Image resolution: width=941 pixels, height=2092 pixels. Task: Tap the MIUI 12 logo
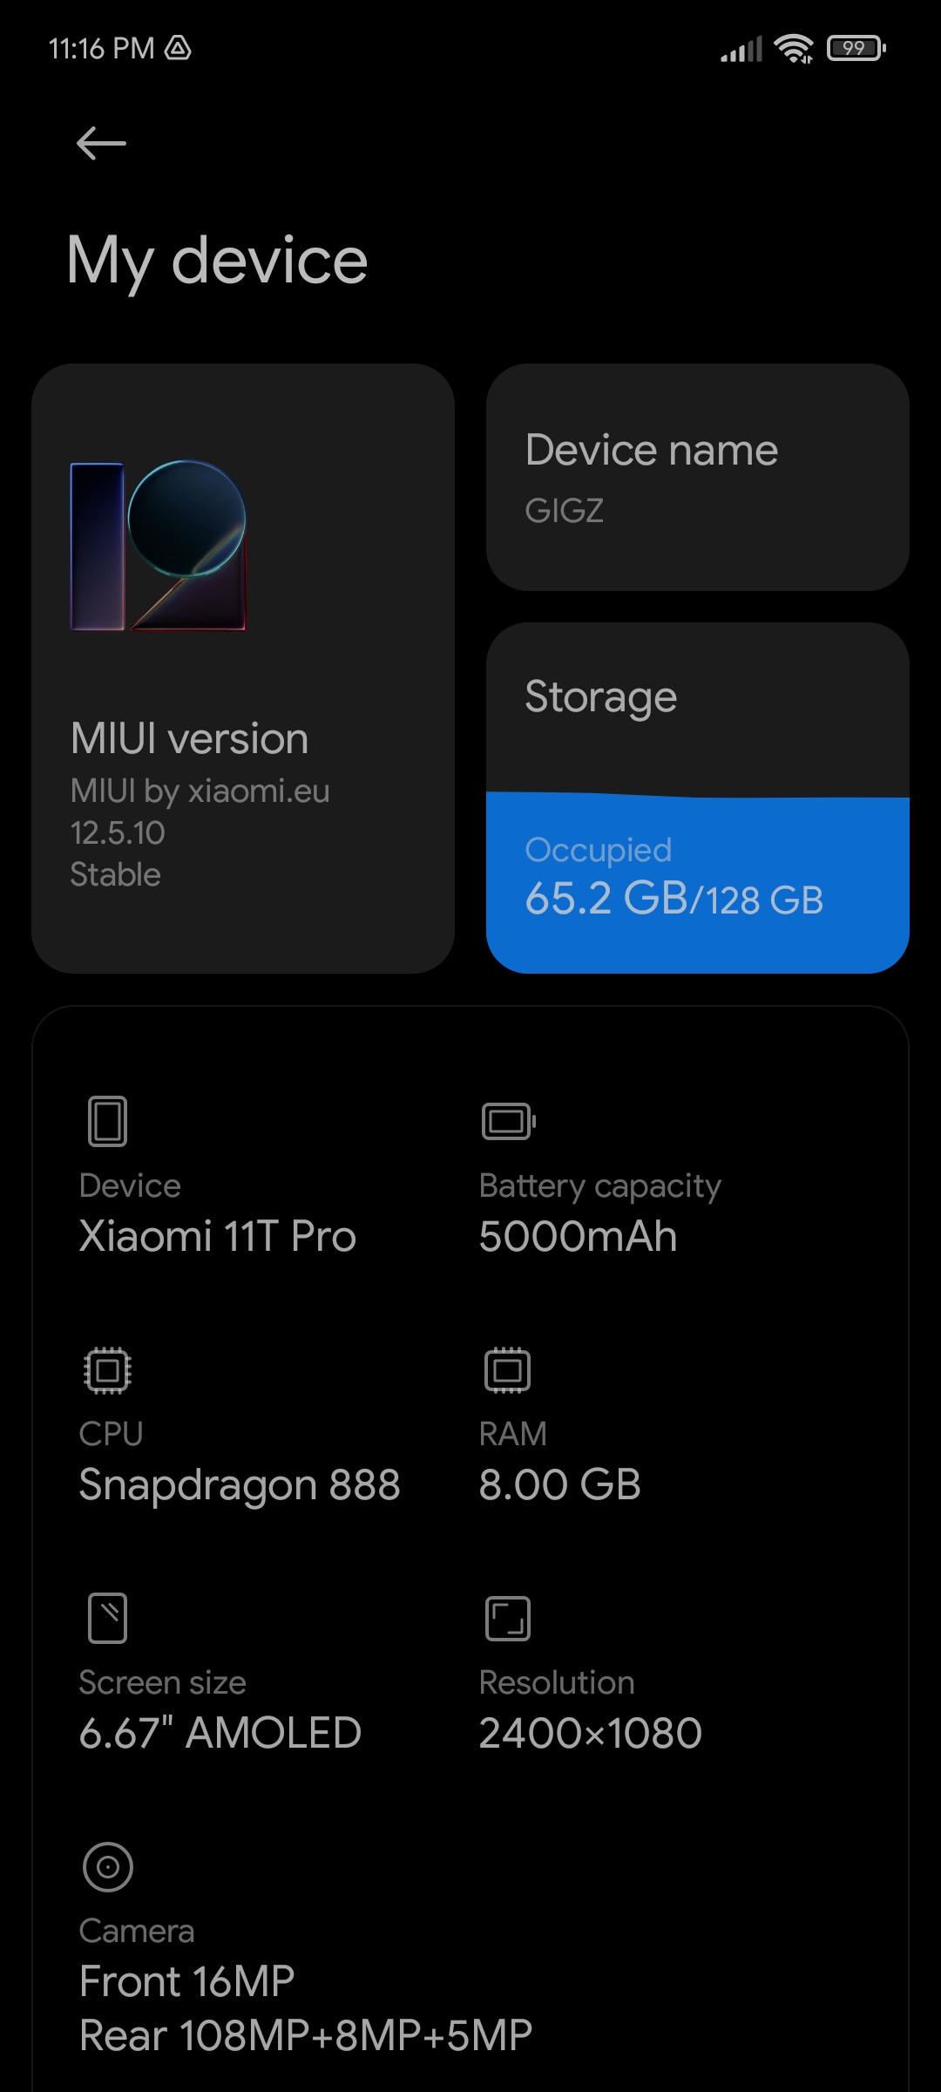158,545
